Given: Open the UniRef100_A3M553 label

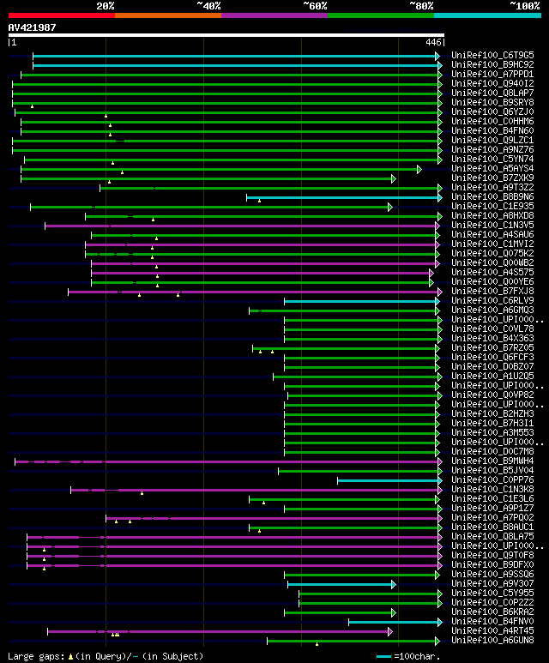Looking at the screenshot, I should tap(492, 432).
